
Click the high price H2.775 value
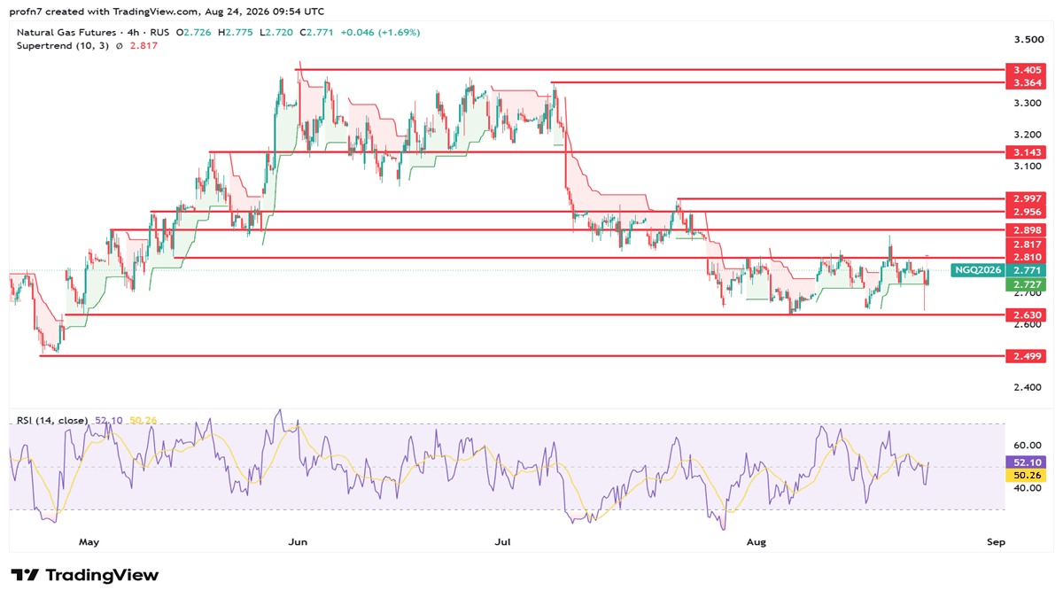[235, 32]
